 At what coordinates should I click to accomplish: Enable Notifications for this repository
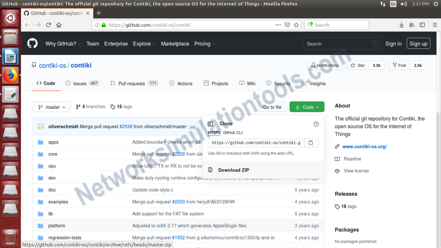coord(325,65)
